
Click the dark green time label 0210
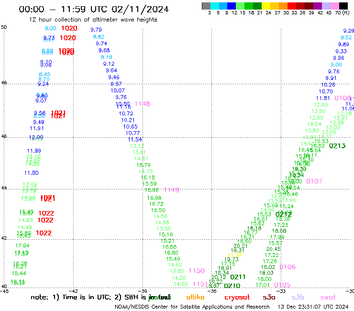[232, 286]
